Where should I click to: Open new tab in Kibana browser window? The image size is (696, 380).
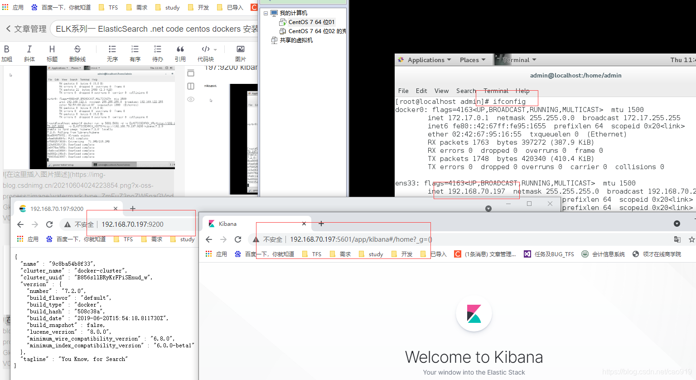[321, 224]
